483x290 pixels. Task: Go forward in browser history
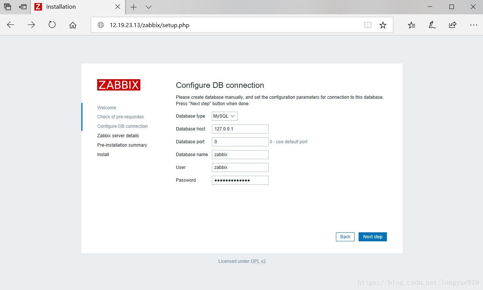(x=31, y=25)
